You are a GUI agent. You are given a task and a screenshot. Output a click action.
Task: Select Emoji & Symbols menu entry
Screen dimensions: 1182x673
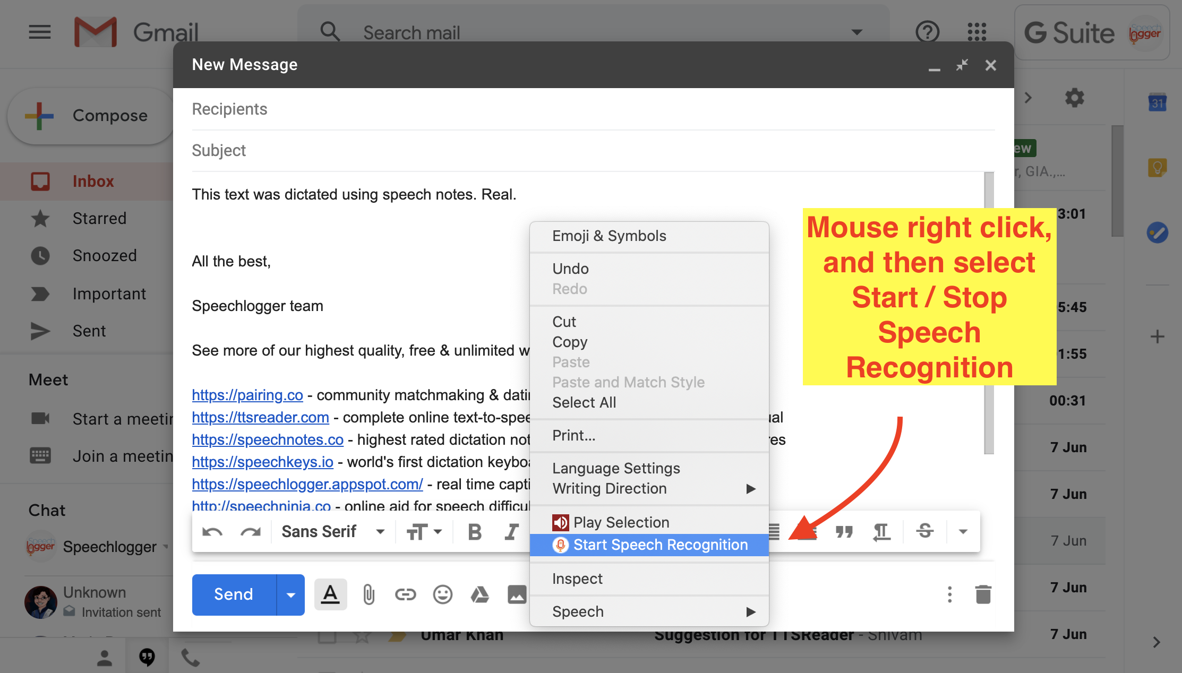pyautogui.click(x=649, y=236)
